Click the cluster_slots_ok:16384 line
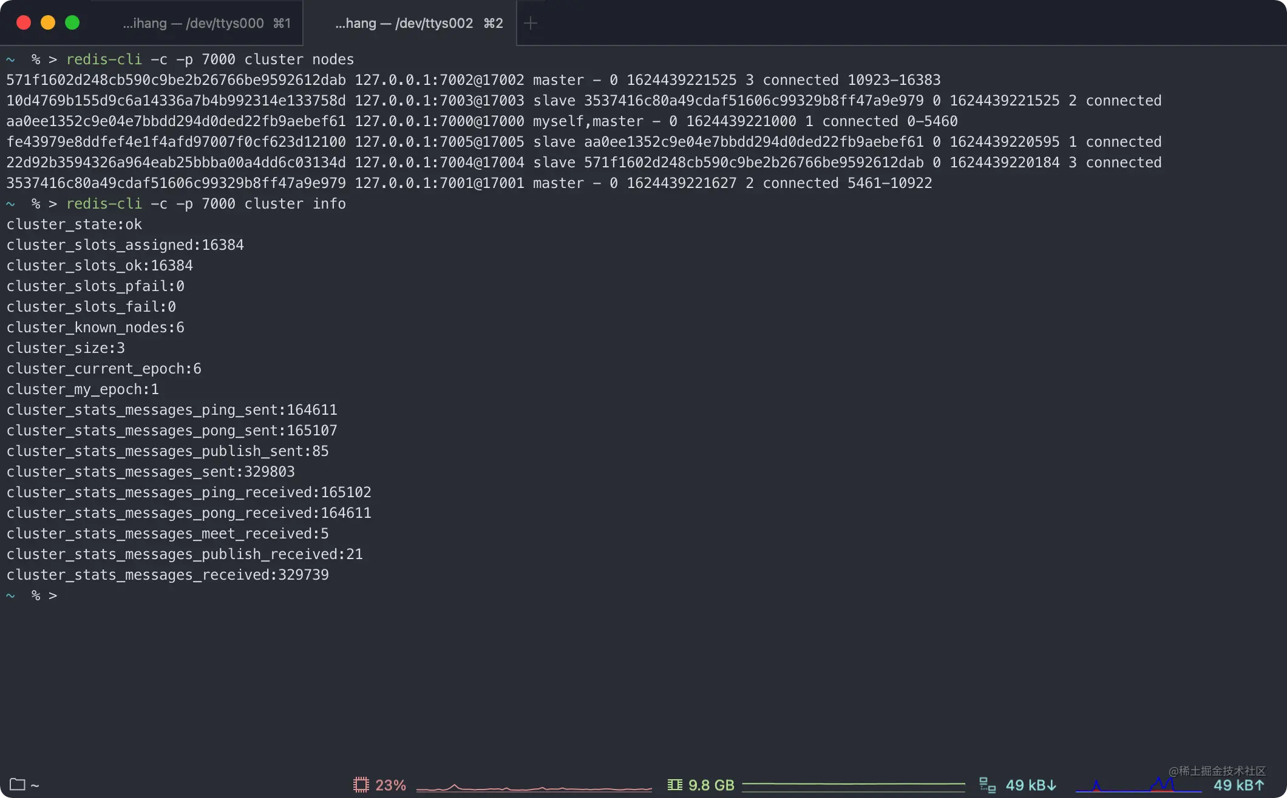The image size is (1287, 798). (x=100, y=266)
